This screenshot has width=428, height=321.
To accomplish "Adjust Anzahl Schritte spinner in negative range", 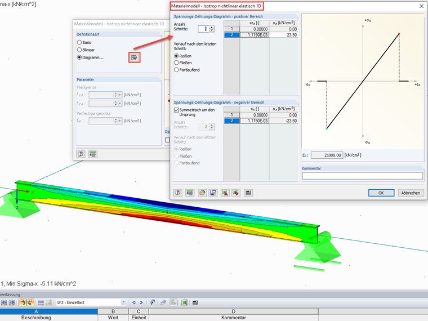I will (212, 127).
